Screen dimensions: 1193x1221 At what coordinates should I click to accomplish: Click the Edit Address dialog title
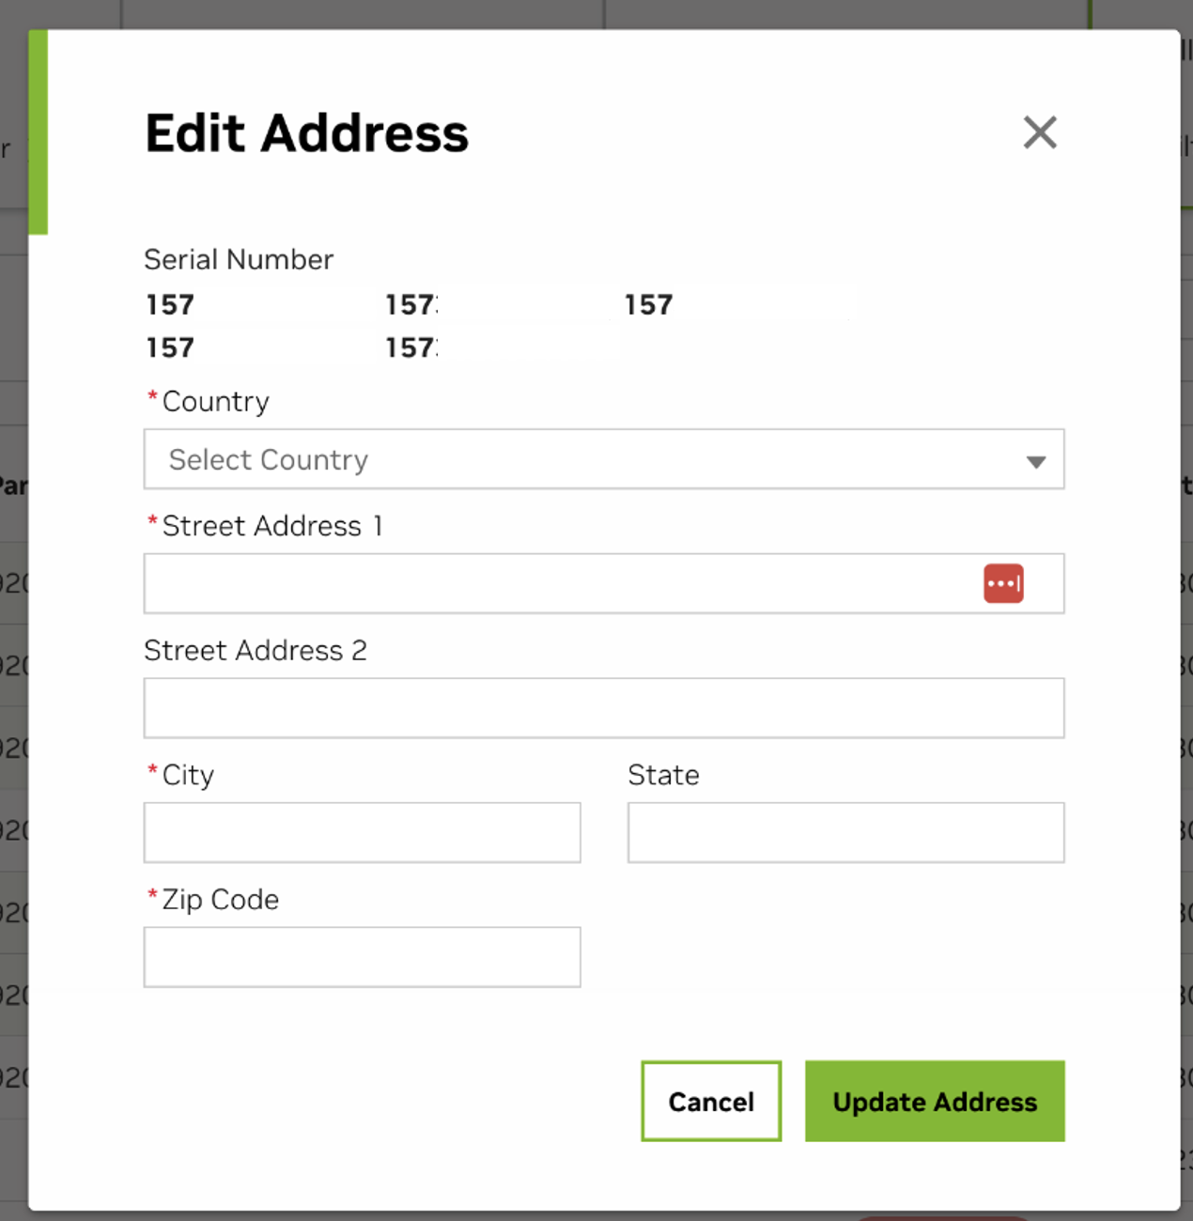pos(306,132)
